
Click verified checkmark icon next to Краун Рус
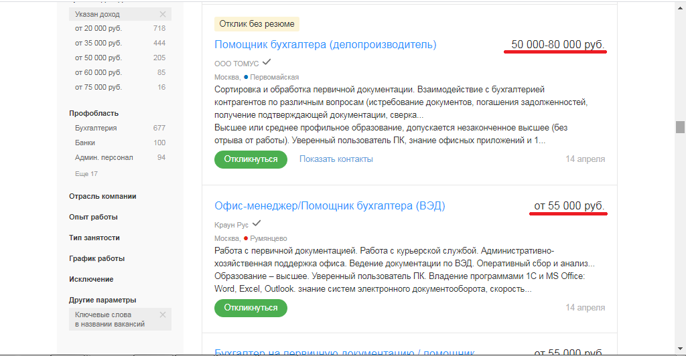(x=257, y=224)
